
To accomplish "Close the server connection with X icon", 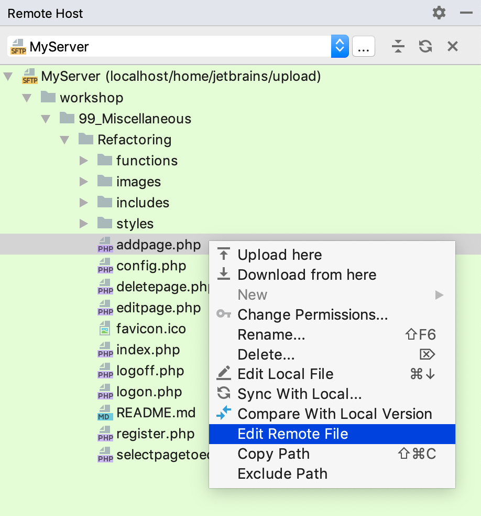I will [452, 46].
